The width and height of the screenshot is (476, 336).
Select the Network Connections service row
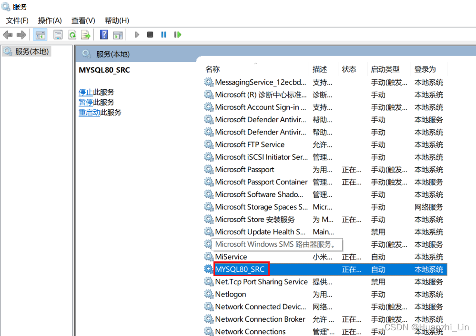[x=325, y=331]
